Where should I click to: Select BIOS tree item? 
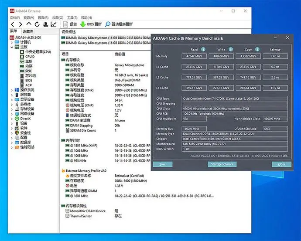[29, 80]
